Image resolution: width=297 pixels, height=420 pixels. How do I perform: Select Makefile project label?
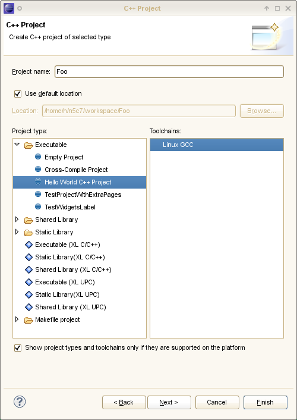tap(58, 319)
